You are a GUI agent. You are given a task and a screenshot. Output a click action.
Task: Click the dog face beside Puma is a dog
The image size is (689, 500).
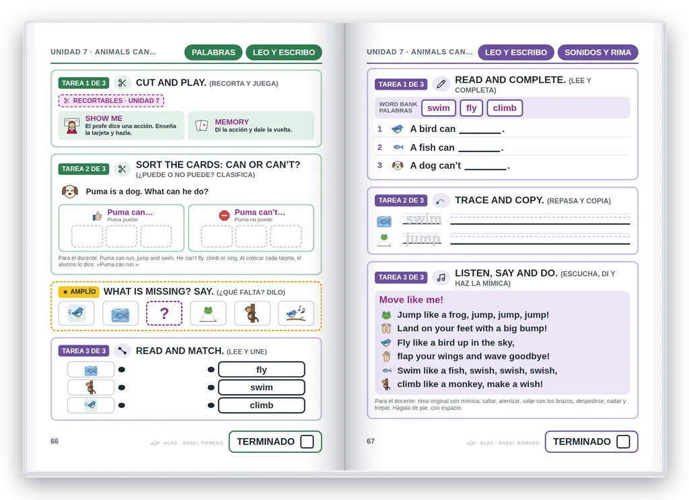point(70,192)
